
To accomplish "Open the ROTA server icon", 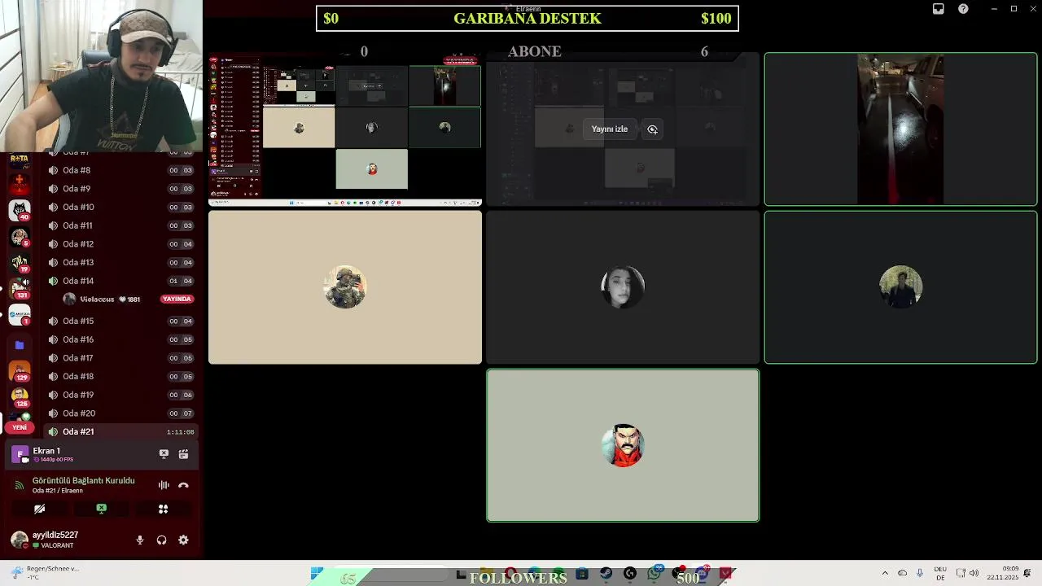I will [20, 160].
